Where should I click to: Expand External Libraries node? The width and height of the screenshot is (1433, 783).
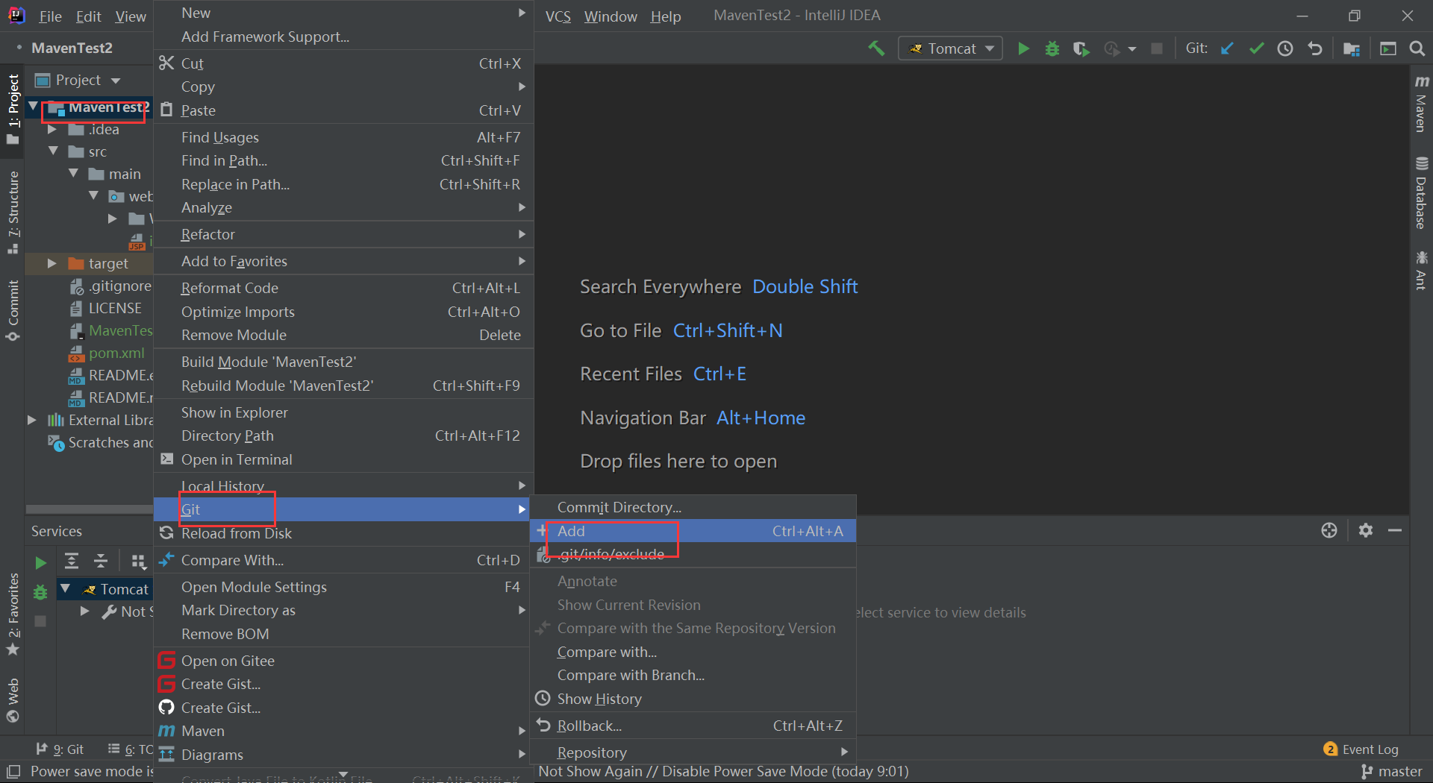(x=31, y=420)
